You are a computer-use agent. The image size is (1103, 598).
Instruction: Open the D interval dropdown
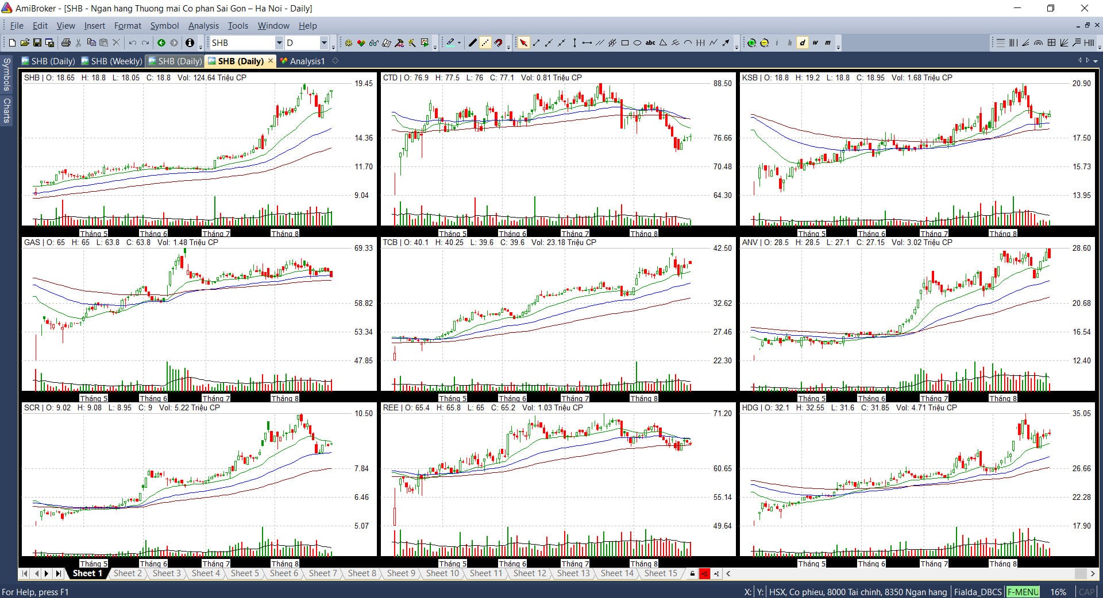coord(324,43)
